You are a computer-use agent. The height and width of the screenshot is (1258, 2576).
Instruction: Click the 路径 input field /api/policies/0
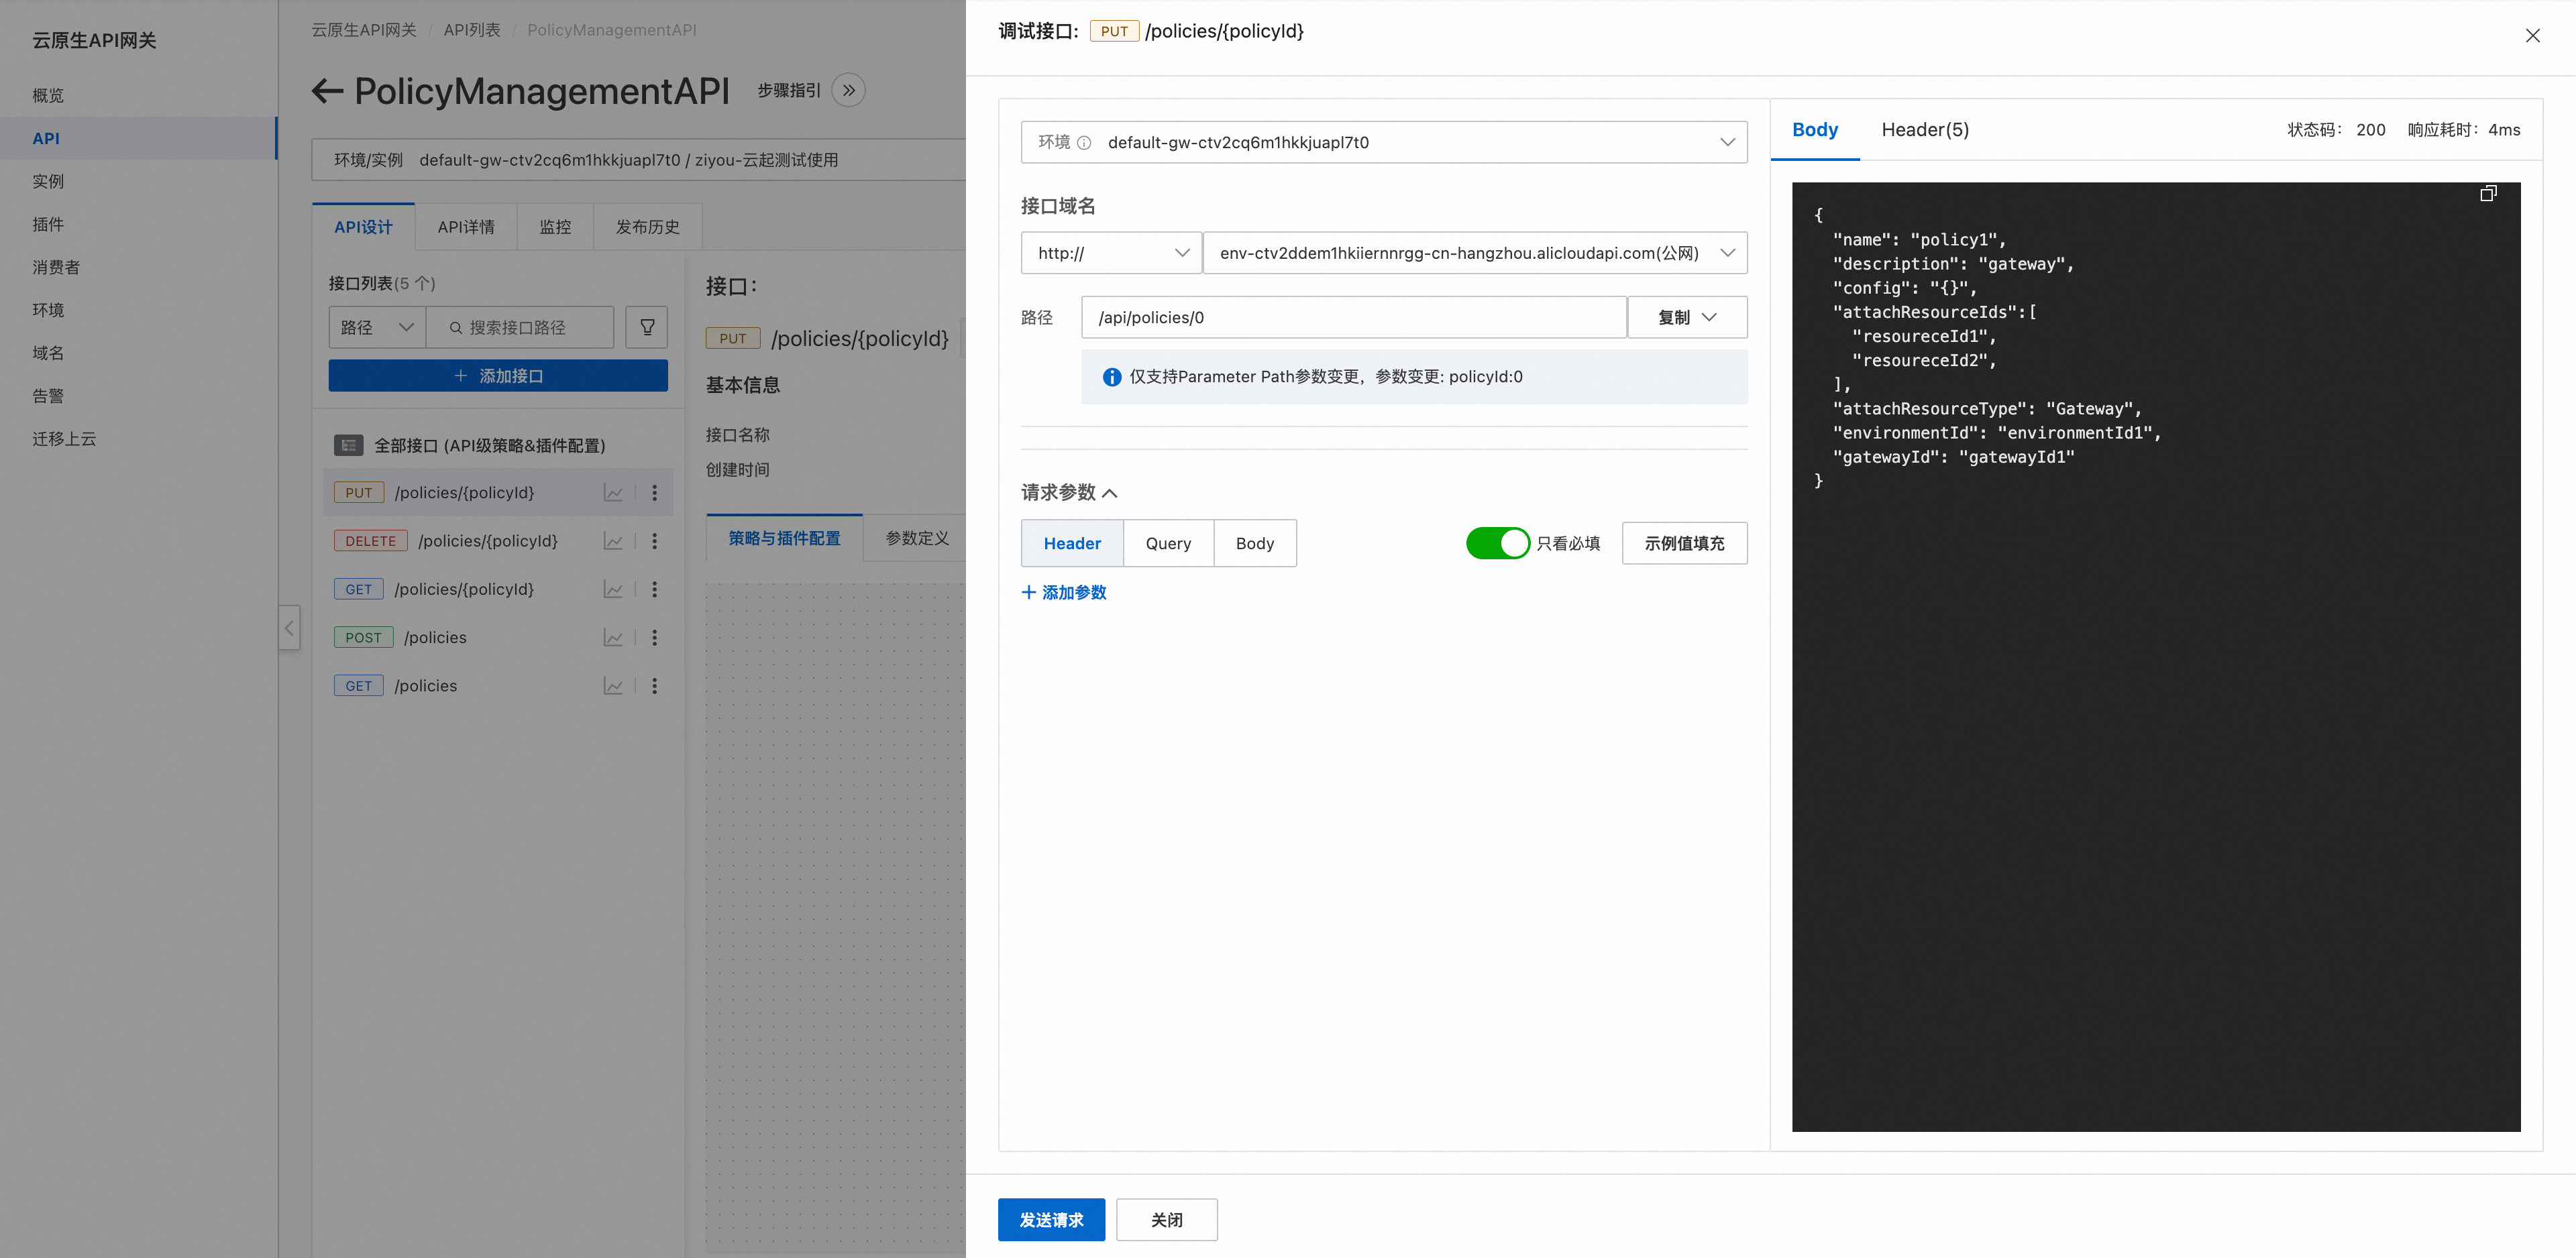[x=1353, y=317]
